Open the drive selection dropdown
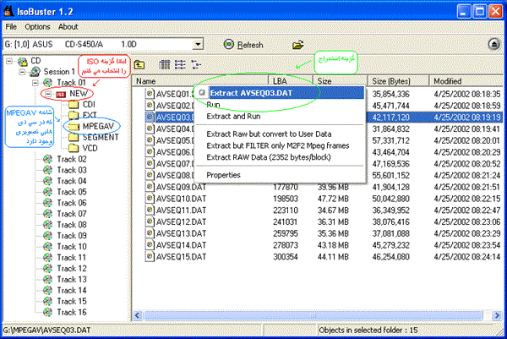The width and height of the screenshot is (507, 339). [198, 44]
